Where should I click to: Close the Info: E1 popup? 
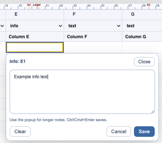[x=144, y=61]
